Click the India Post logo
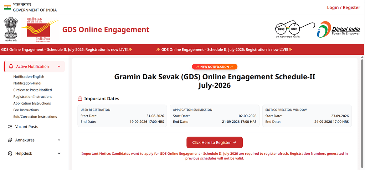 [40, 29]
